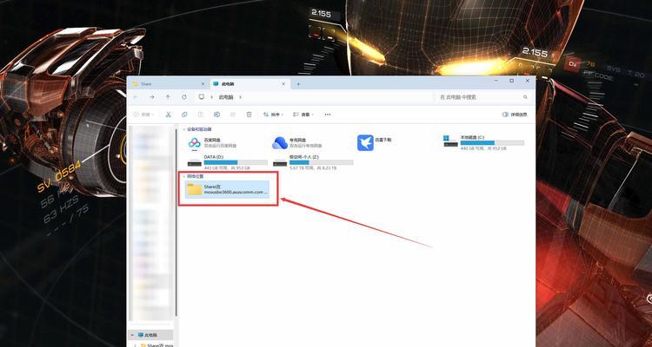The height and width of the screenshot is (347, 652).
Task: Click the Z: drive usage bar
Action: pos(321,162)
